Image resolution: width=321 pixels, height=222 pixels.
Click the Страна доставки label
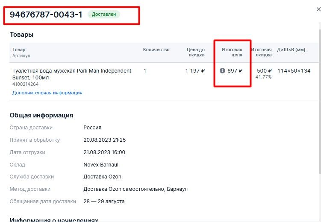31,128
